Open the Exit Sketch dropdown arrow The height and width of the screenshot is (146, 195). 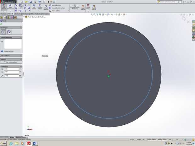click(x=4, y=11)
